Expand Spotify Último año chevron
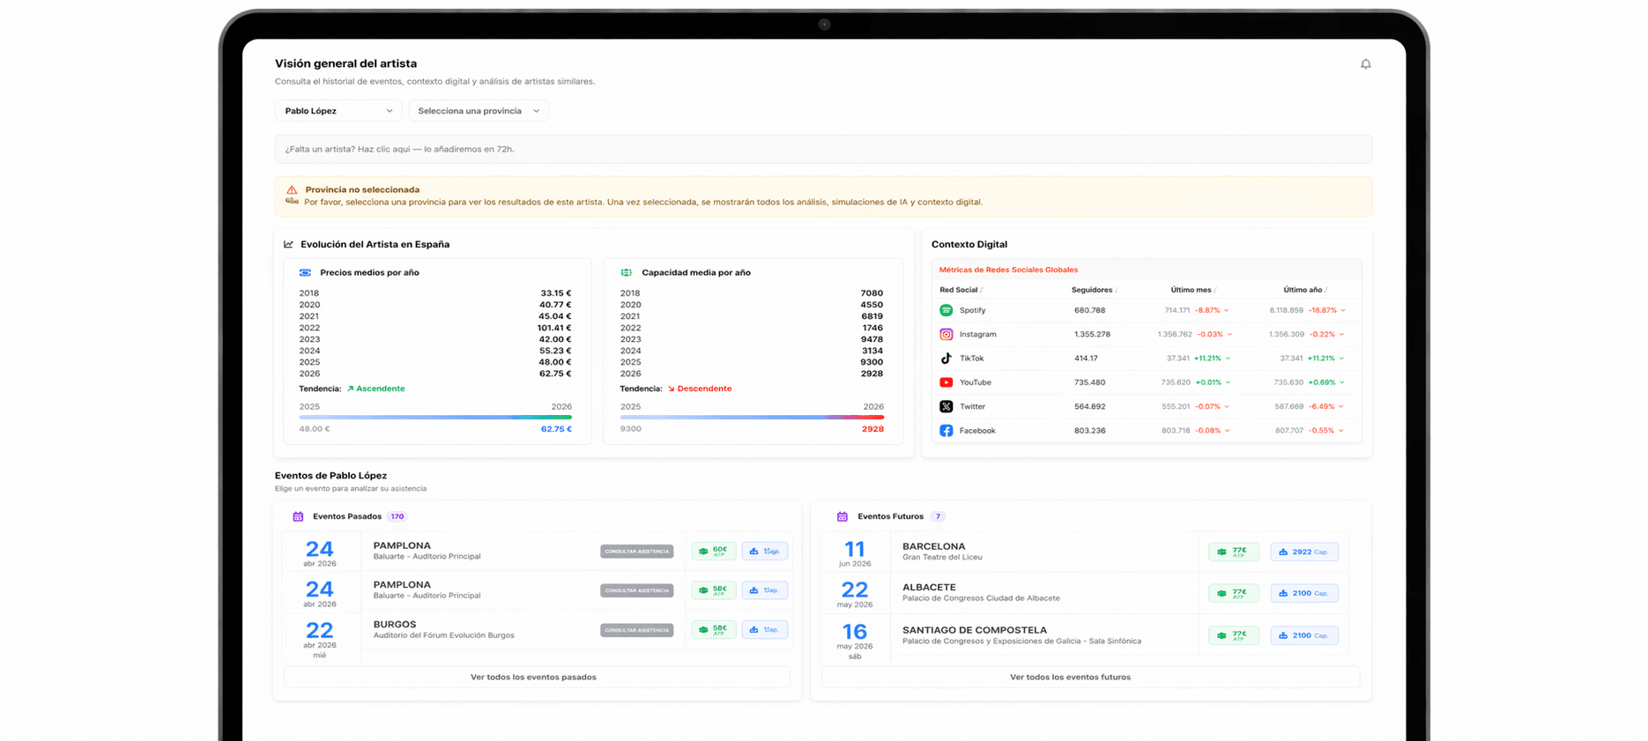The width and height of the screenshot is (1648, 741). [1342, 310]
